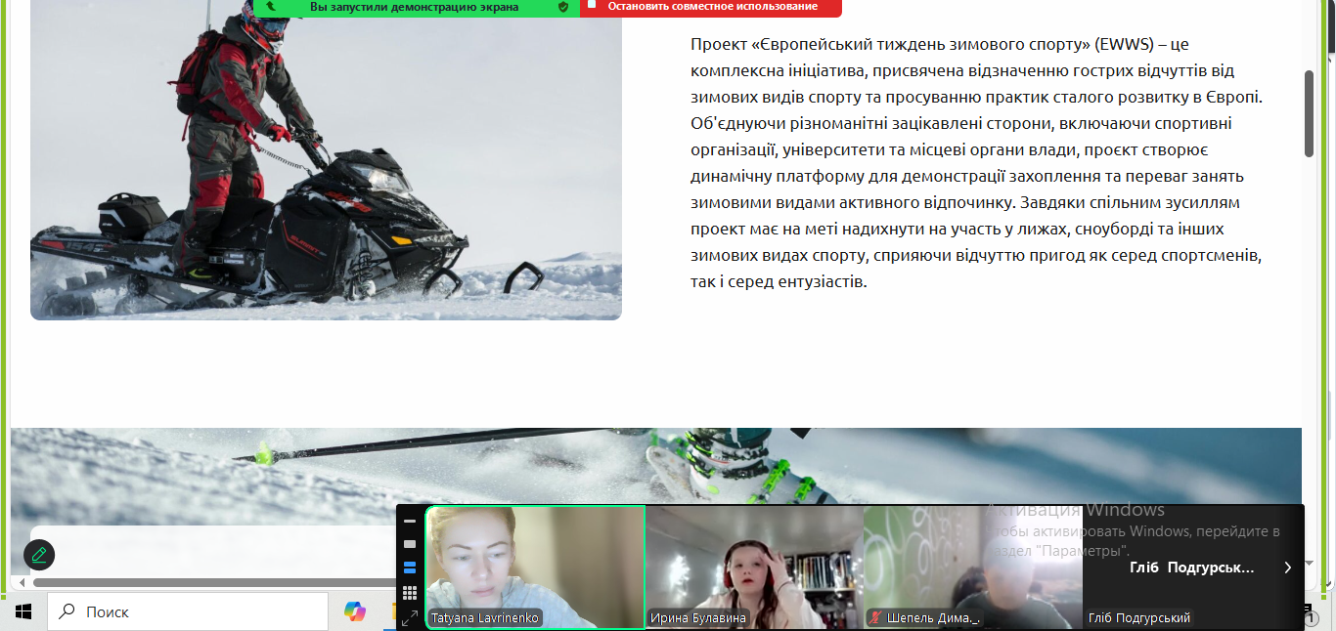Click the green pencil edit icon
Viewport: 1336px width, 631px height.
pos(39,555)
